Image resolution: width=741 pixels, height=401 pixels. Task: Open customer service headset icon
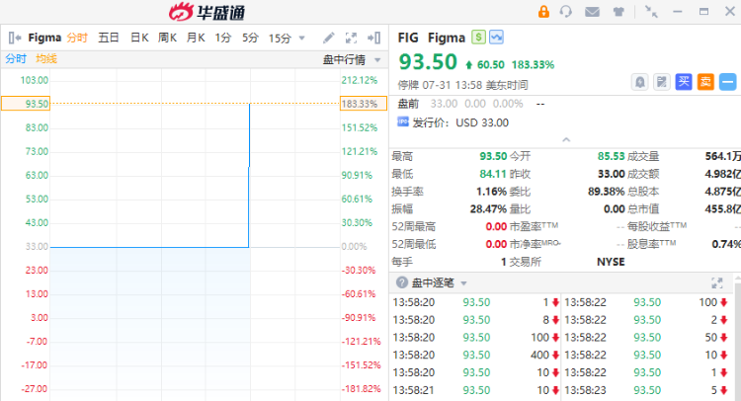click(566, 11)
